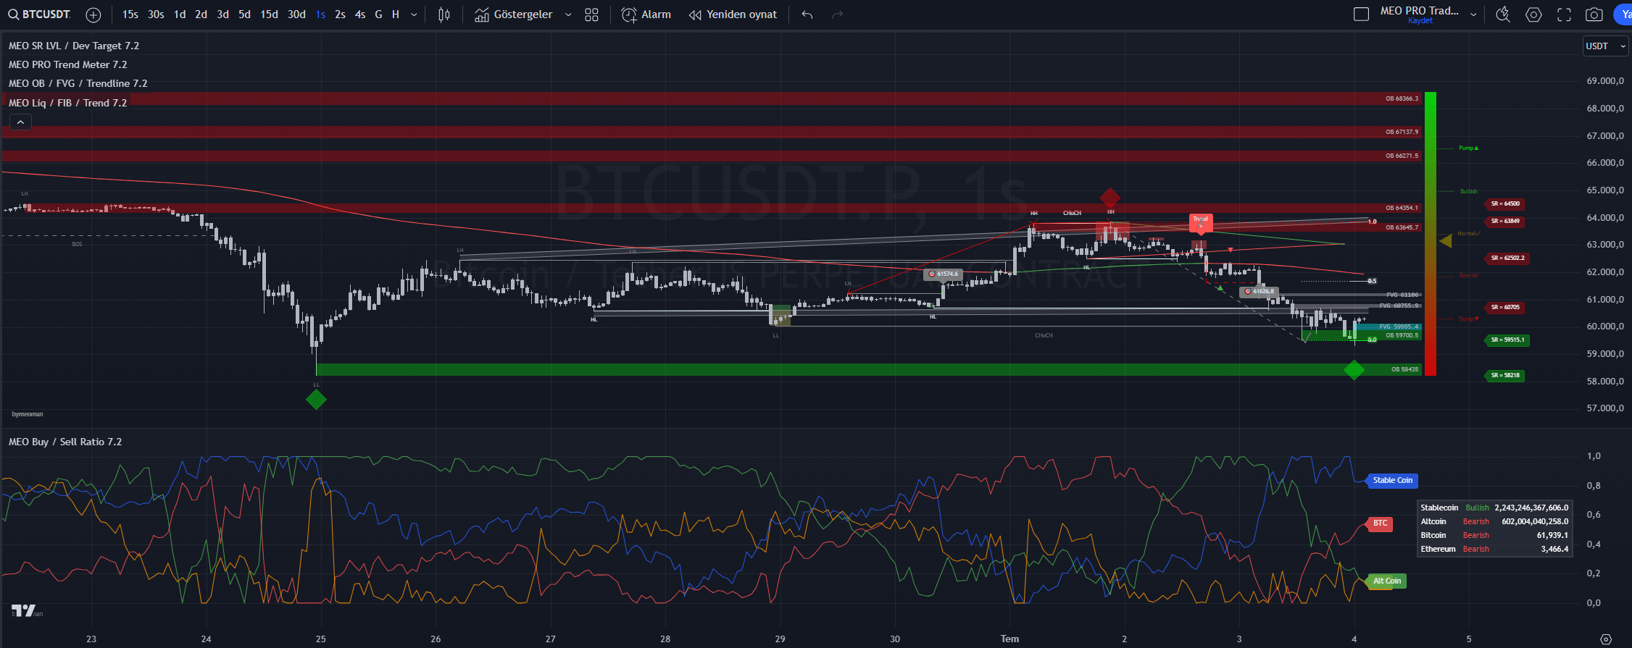
Task: Open the BTCUSDT symbol search
Action: 40,14
